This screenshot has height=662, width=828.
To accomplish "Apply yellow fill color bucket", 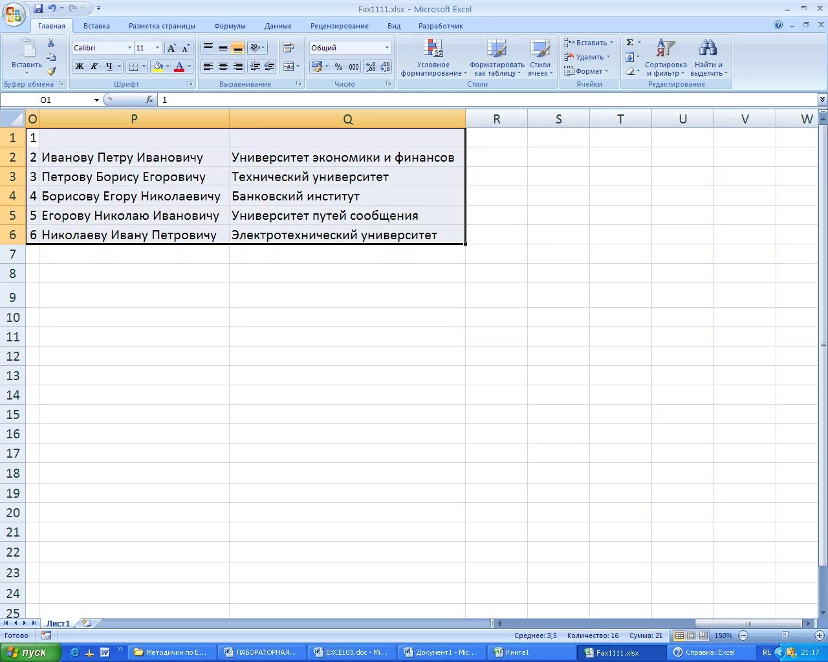I will 158,66.
